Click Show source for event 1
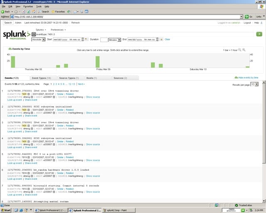The width and height of the screenshot is (266, 213). [93, 97]
